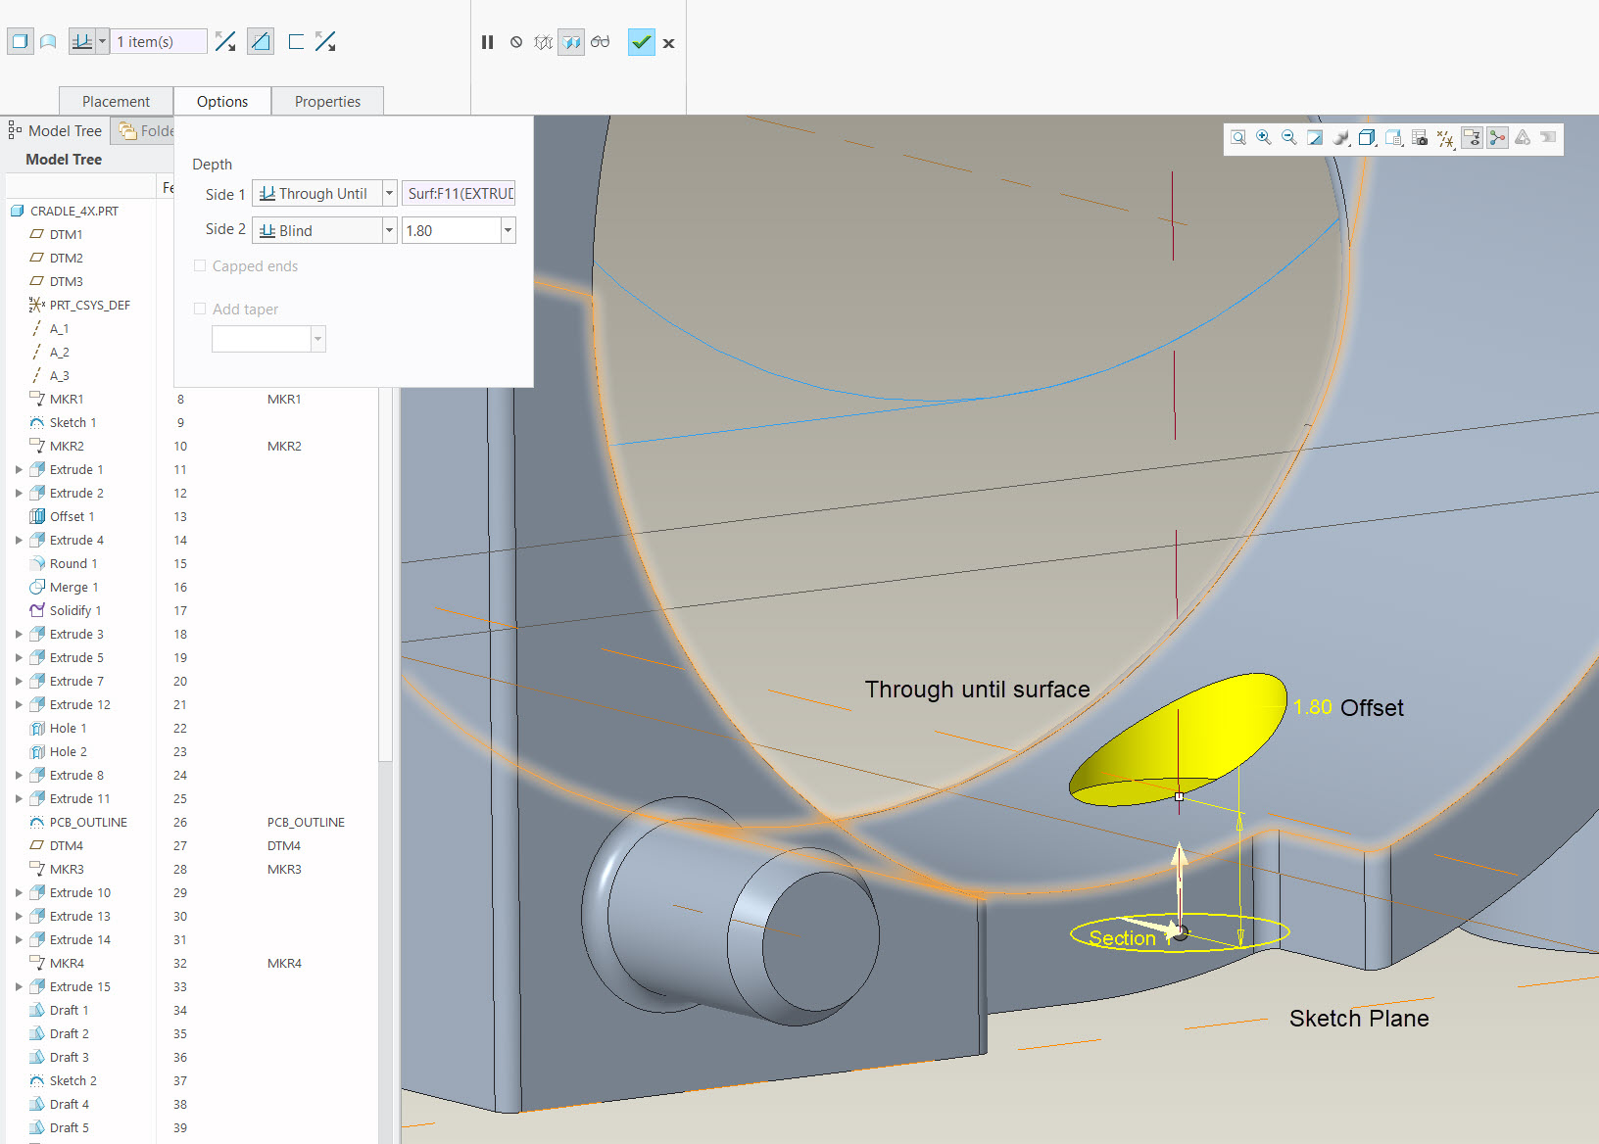Switch to the Placement tab
Image resolution: width=1599 pixels, height=1144 pixels.
pos(116,101)
